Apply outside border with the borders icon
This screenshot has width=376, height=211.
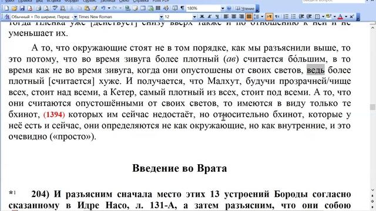tap(317, 16)
